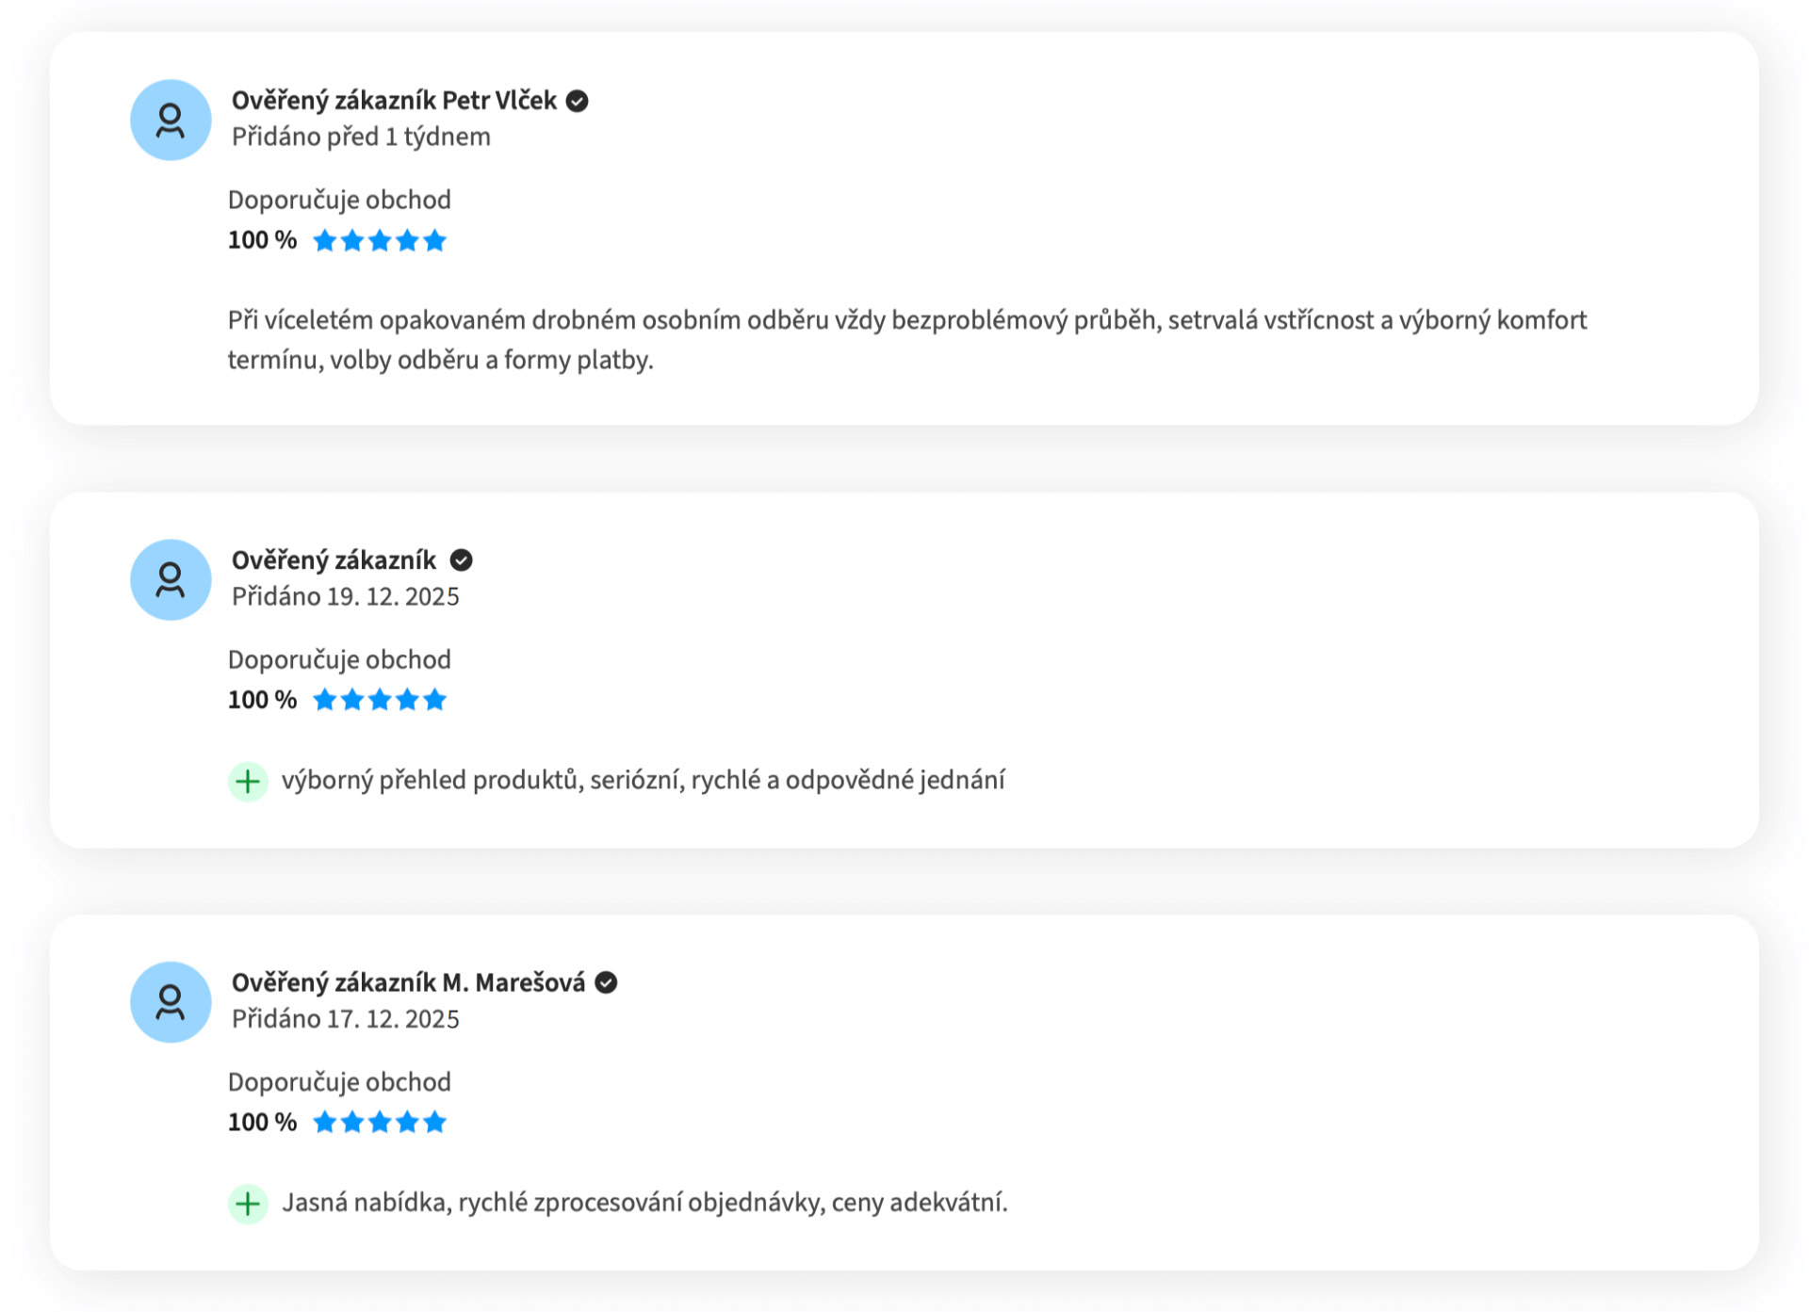Viewport: 1809px width, 1312px height.
Task: Click the name 'Ověřený zákazník M. Marešová'
Action: pyautogui.click(x=408, y=982)
